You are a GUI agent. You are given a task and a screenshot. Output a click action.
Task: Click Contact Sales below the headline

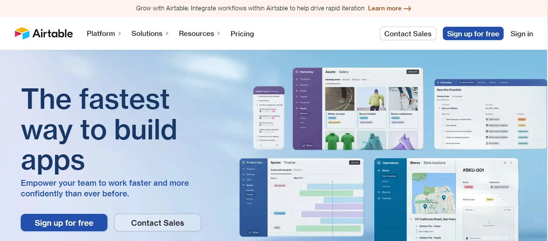coord(158,223)
